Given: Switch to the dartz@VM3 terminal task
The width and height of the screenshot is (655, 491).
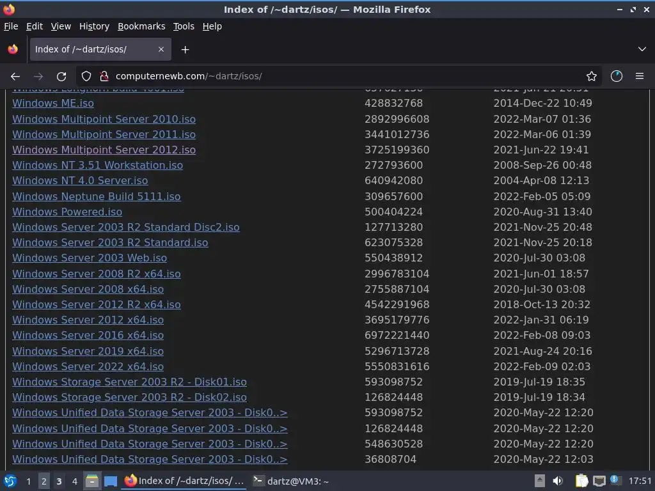Looking at the screenshot, I should coord(292,481).
